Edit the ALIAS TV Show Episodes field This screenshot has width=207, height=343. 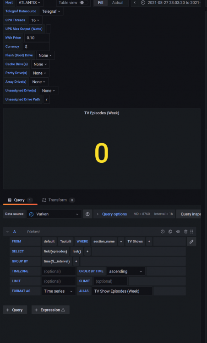click(122, 291)
